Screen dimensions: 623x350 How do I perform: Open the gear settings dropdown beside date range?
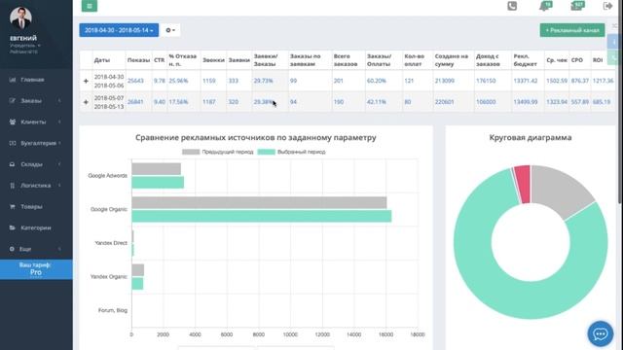click(x=170, y=30)
